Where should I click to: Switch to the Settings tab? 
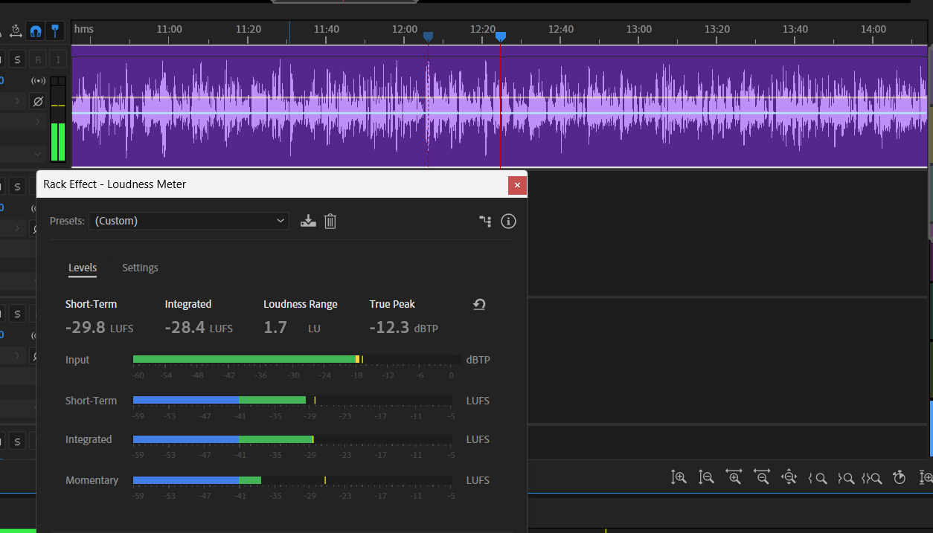pos(140,268)
